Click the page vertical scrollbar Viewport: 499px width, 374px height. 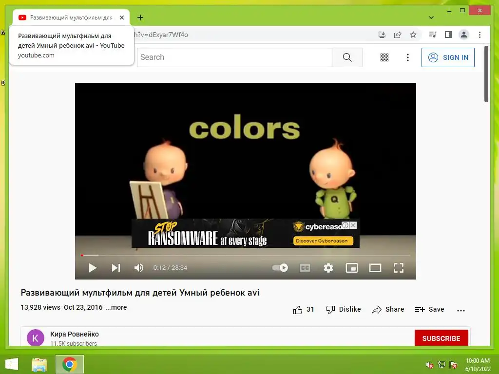tap(486, 74)
